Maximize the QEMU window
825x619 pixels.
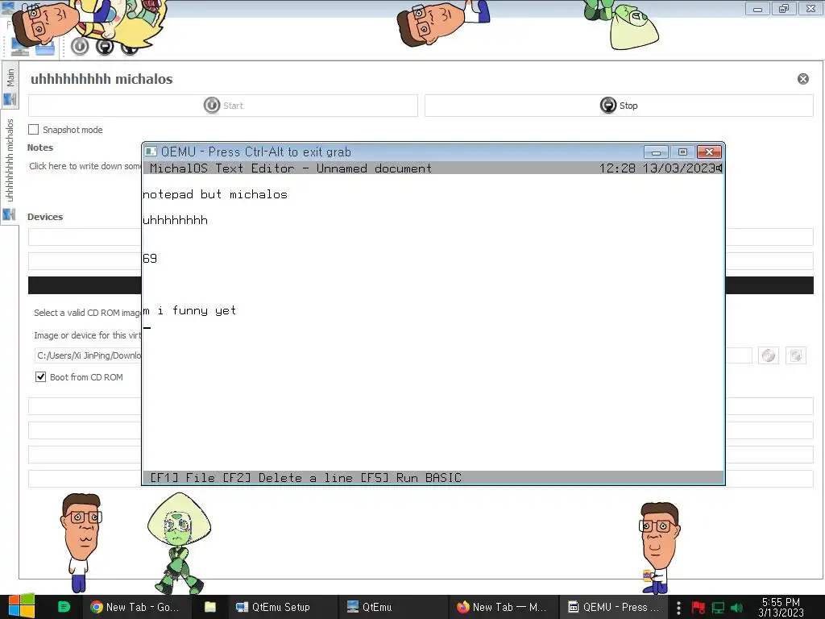coord(682,152)
